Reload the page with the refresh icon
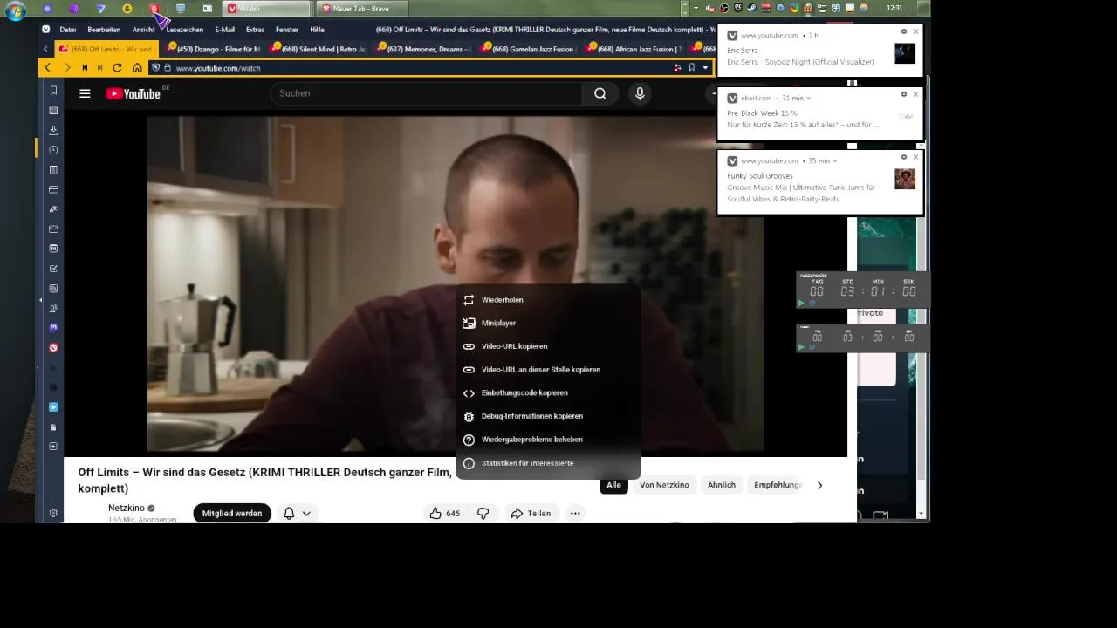Viewport: 1117px width, 628px height. (117, 67)
